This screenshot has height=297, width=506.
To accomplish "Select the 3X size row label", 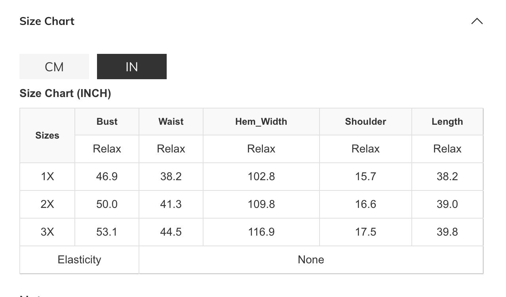I will tap(47, 232).
